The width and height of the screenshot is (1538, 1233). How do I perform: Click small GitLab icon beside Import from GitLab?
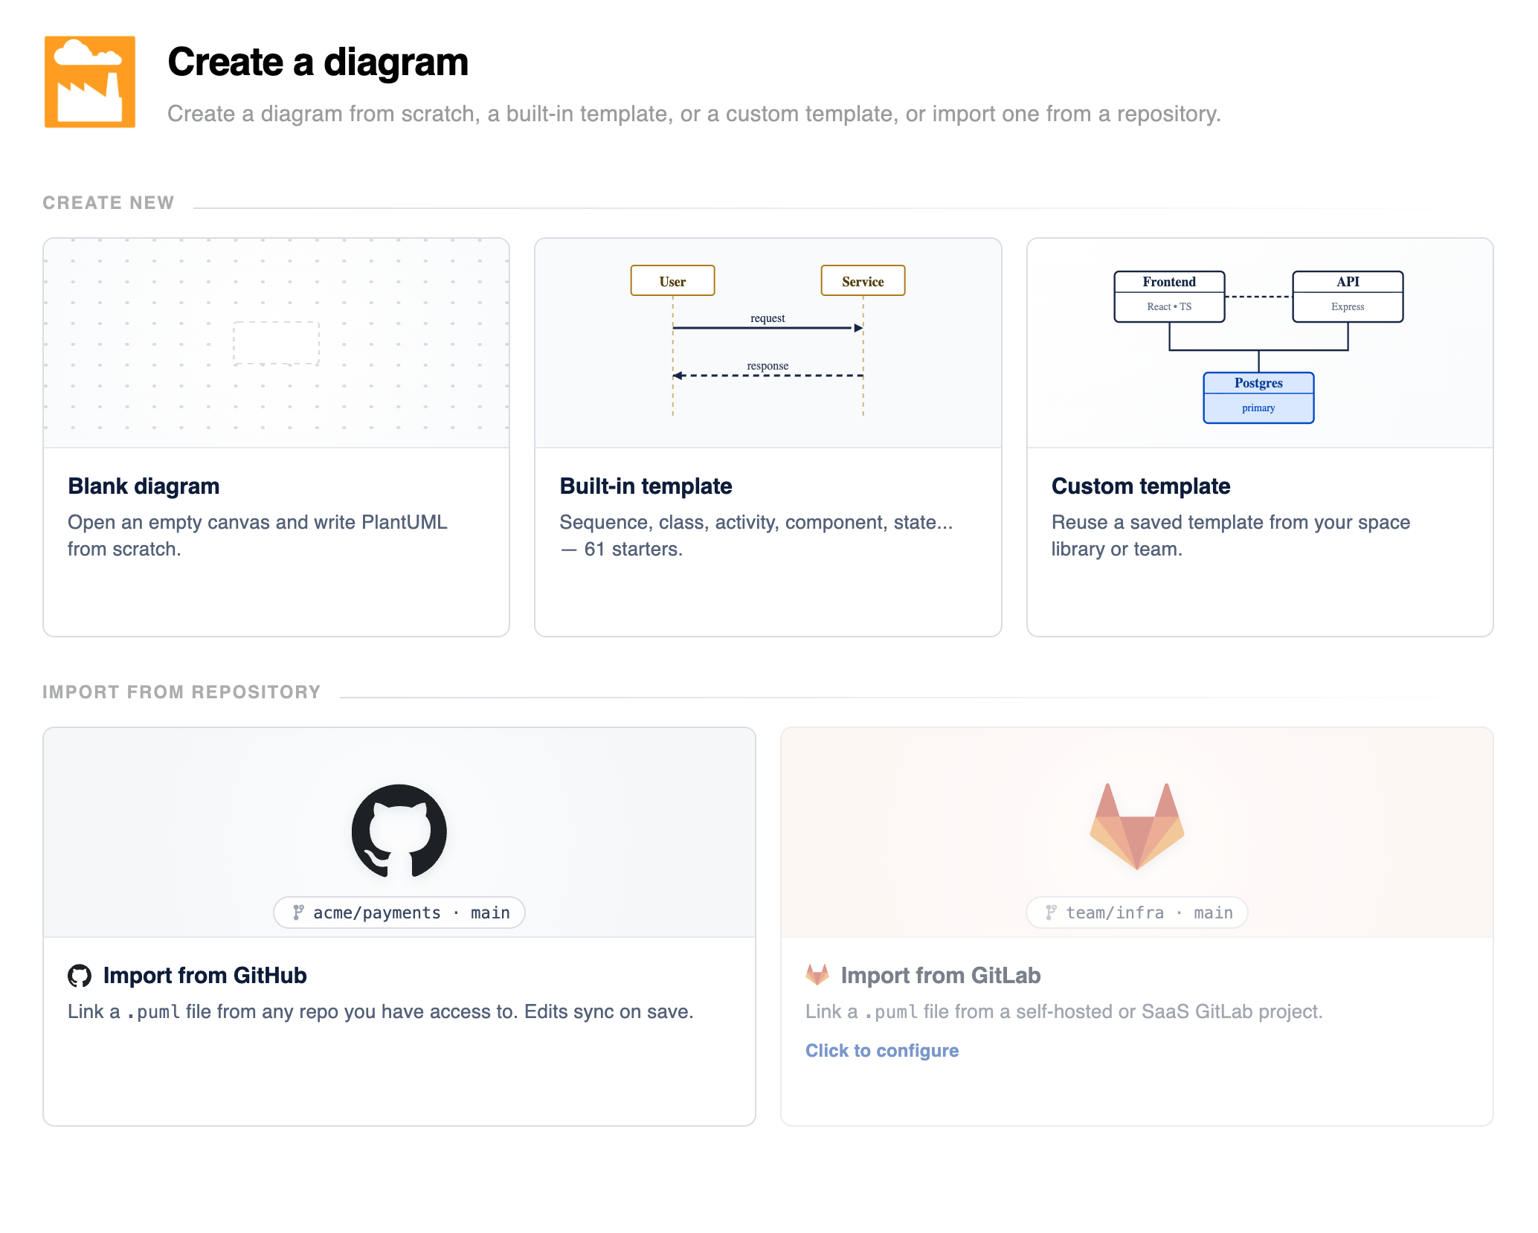817,975
